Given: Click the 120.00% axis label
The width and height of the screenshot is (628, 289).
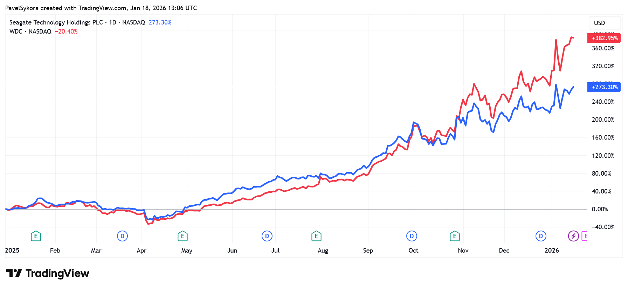Looking at the screenshot, I should [x=603, y=156].
